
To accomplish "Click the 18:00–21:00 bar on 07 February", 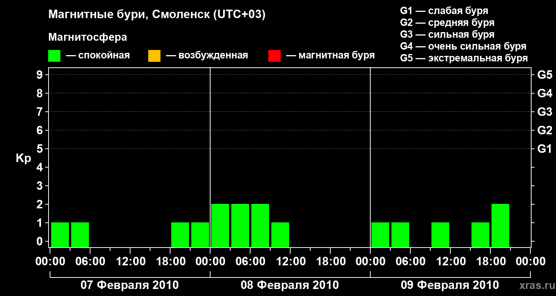I will [x=180, y=235].
